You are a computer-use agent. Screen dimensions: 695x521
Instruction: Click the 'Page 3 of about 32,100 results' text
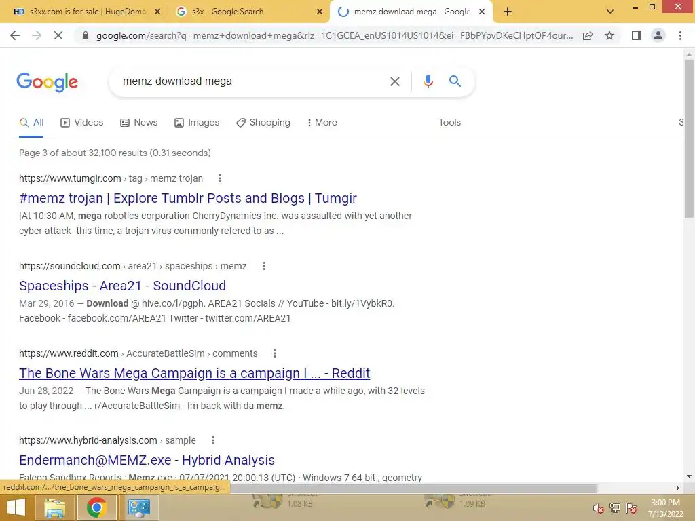[115, 153]
